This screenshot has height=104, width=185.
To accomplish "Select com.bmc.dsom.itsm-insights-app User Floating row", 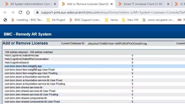I will pos(95,73).
